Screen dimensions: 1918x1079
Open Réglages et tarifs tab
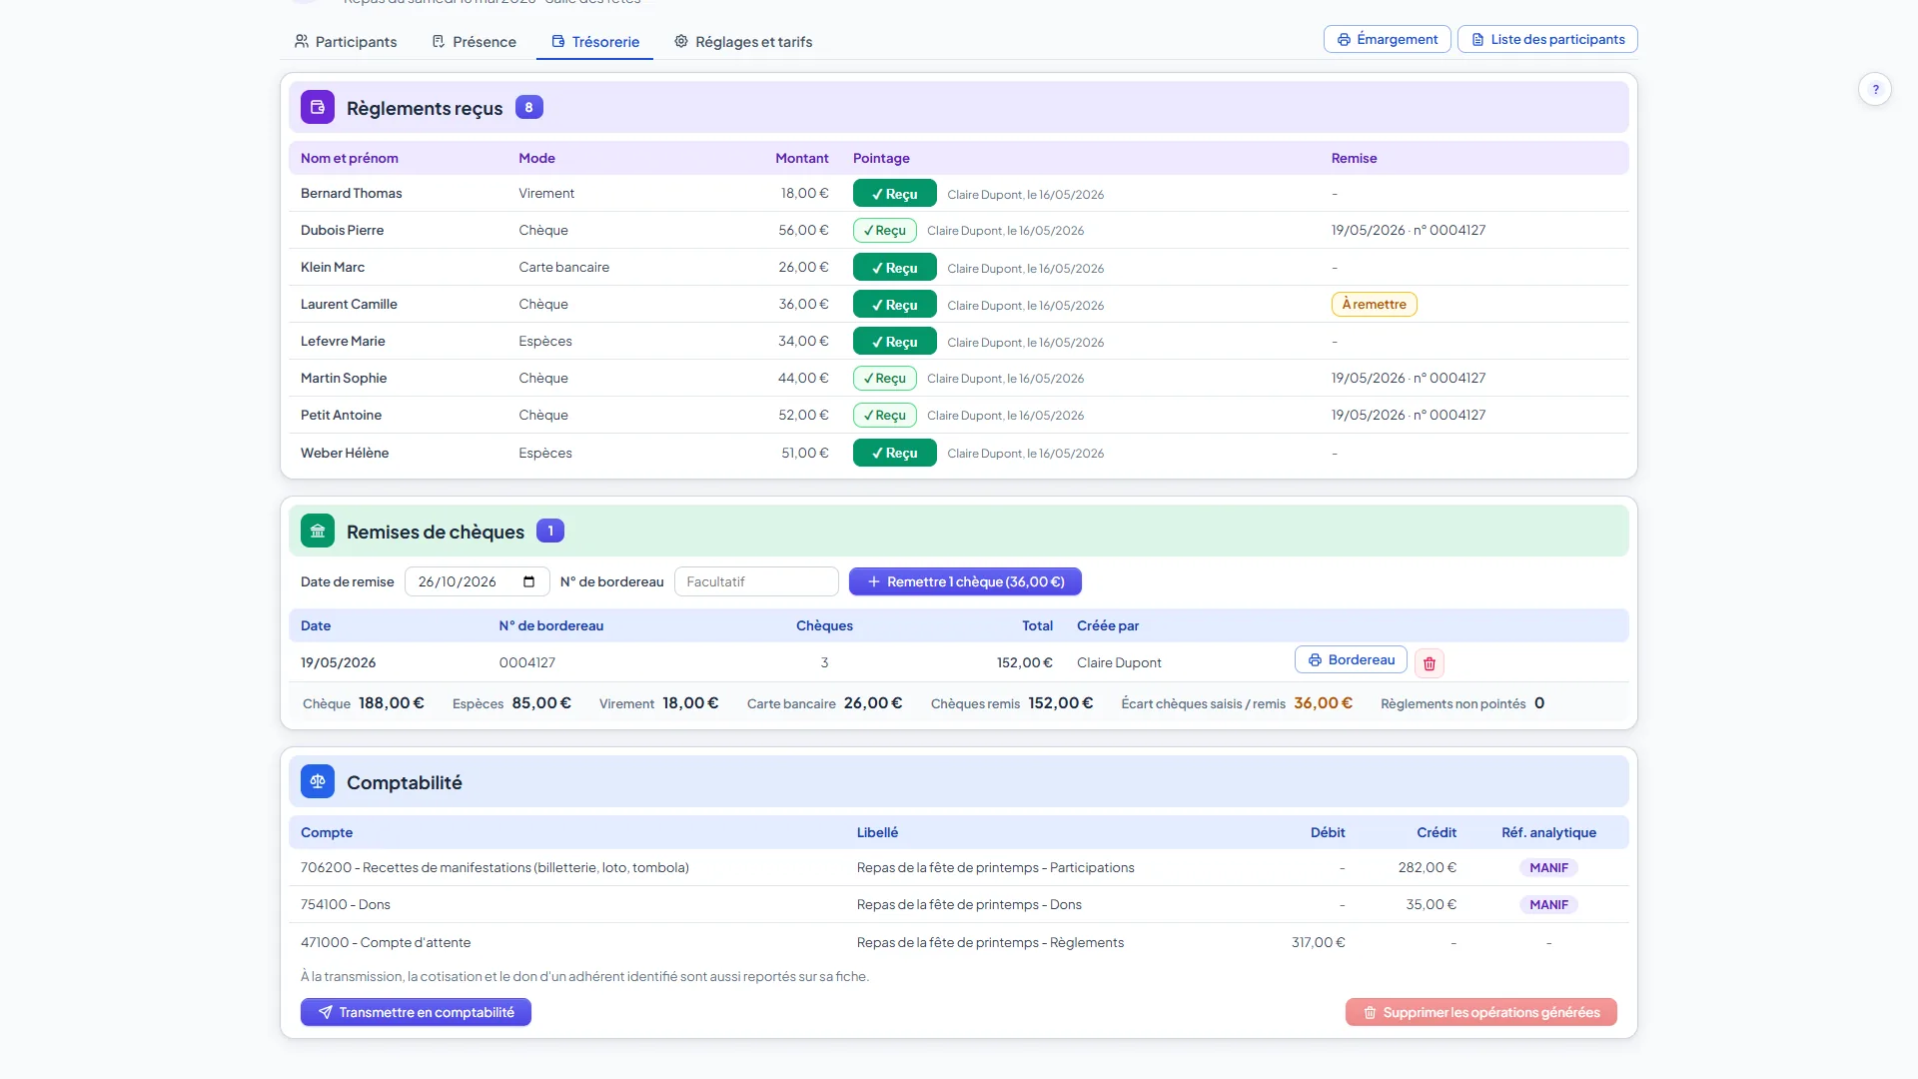tap(743, 42)
